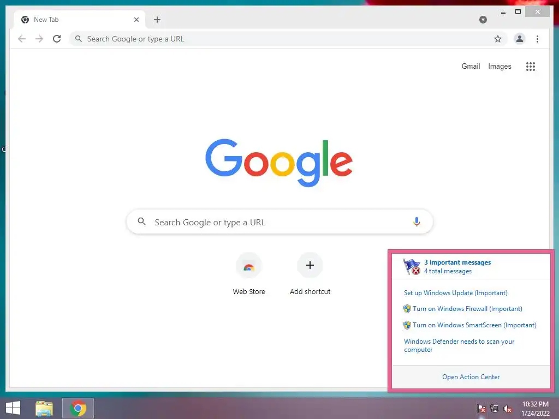The width and height of the screenshot is (559, 419).
Task: Reload the page with the refresh icon
Action: [57, 39]
